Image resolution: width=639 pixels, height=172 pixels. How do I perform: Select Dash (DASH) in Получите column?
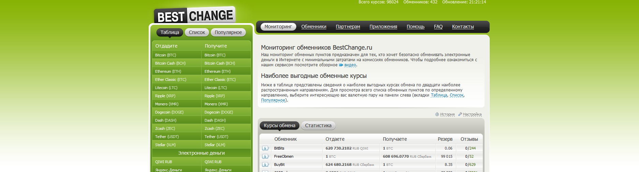pos(226,120)
